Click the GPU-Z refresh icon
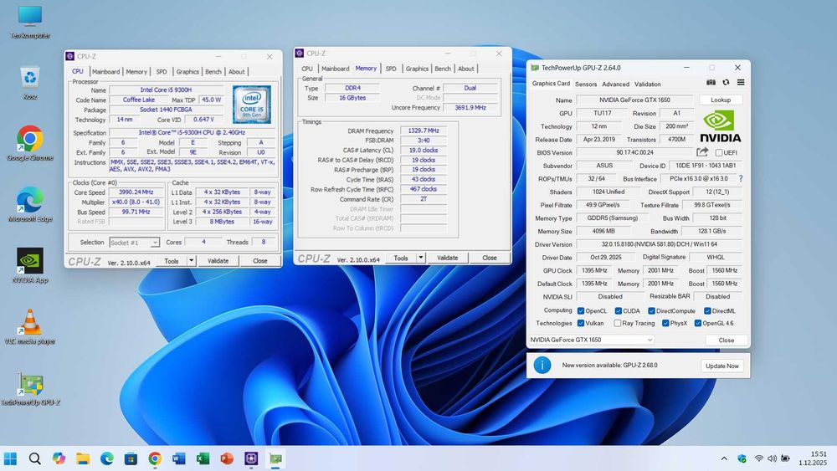This screenshot has height=471, width=837. pyautogui.click(x=726, y=83)
